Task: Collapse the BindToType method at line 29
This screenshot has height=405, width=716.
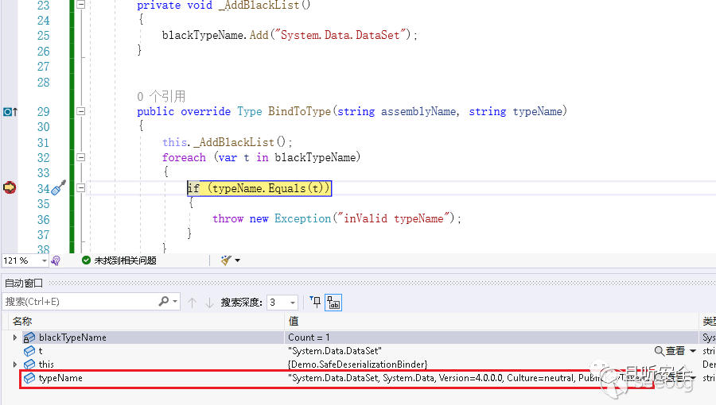Action: (80, 112)
